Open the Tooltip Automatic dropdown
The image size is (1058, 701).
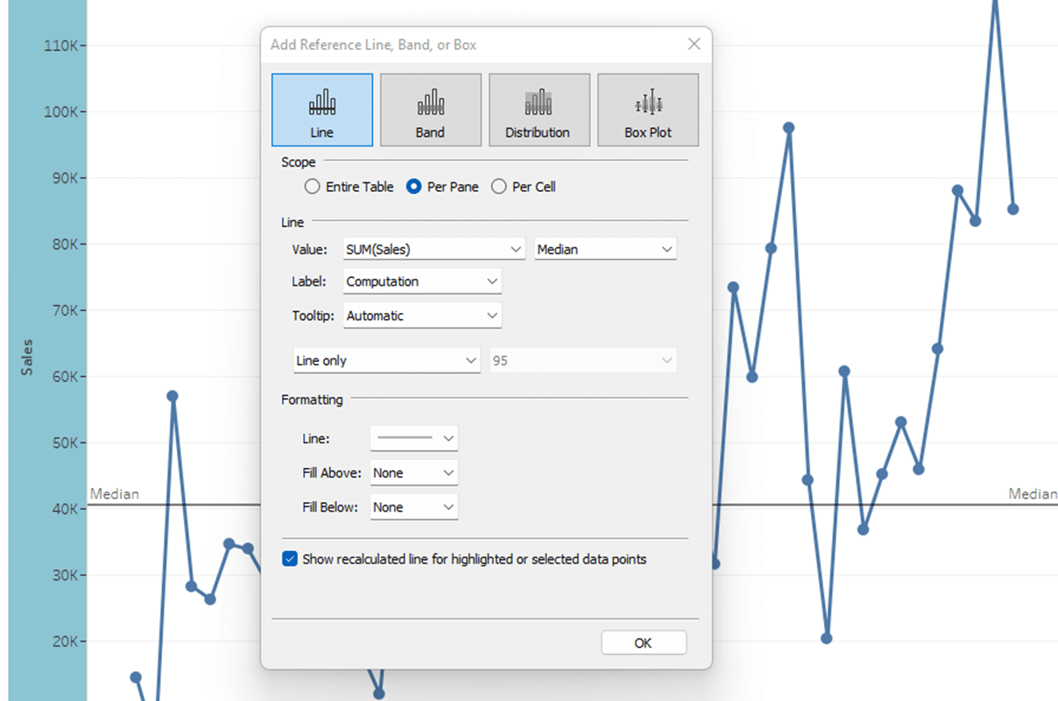click(422, 315)
